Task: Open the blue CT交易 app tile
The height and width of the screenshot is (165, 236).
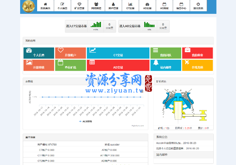Action: (118, 53)
